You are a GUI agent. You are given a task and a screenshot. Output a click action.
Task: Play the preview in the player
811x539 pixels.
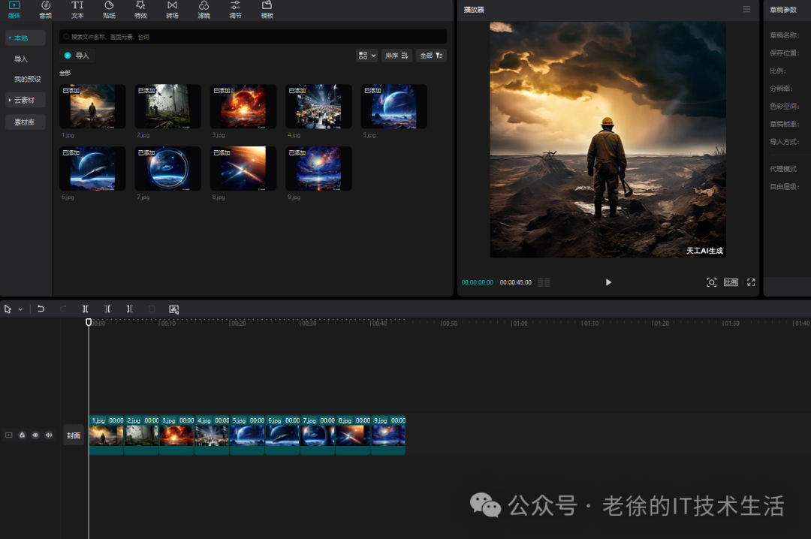608,282
